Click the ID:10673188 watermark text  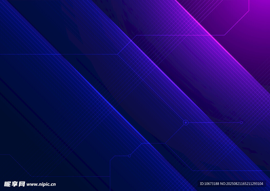(209, 184)
